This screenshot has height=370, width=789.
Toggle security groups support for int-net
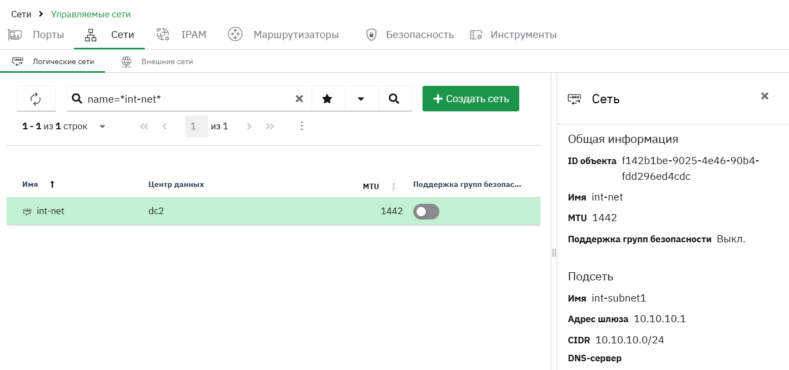coord(426,212)
